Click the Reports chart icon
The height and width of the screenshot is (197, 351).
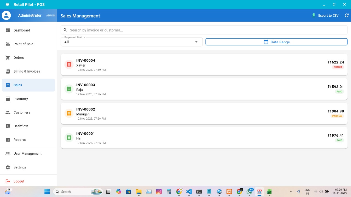[8, 140]
